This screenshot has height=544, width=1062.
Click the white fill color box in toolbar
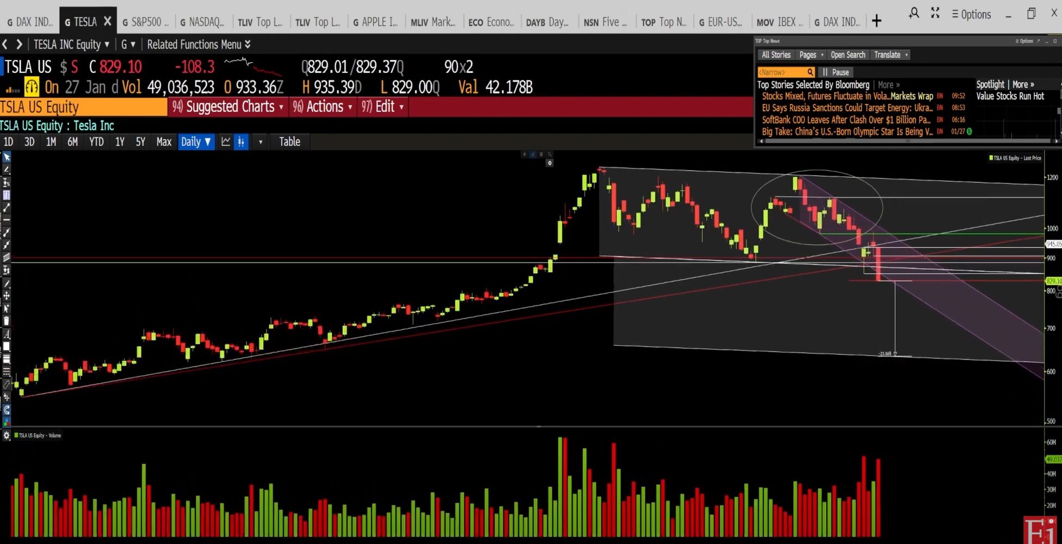click(x=7, y=347)
